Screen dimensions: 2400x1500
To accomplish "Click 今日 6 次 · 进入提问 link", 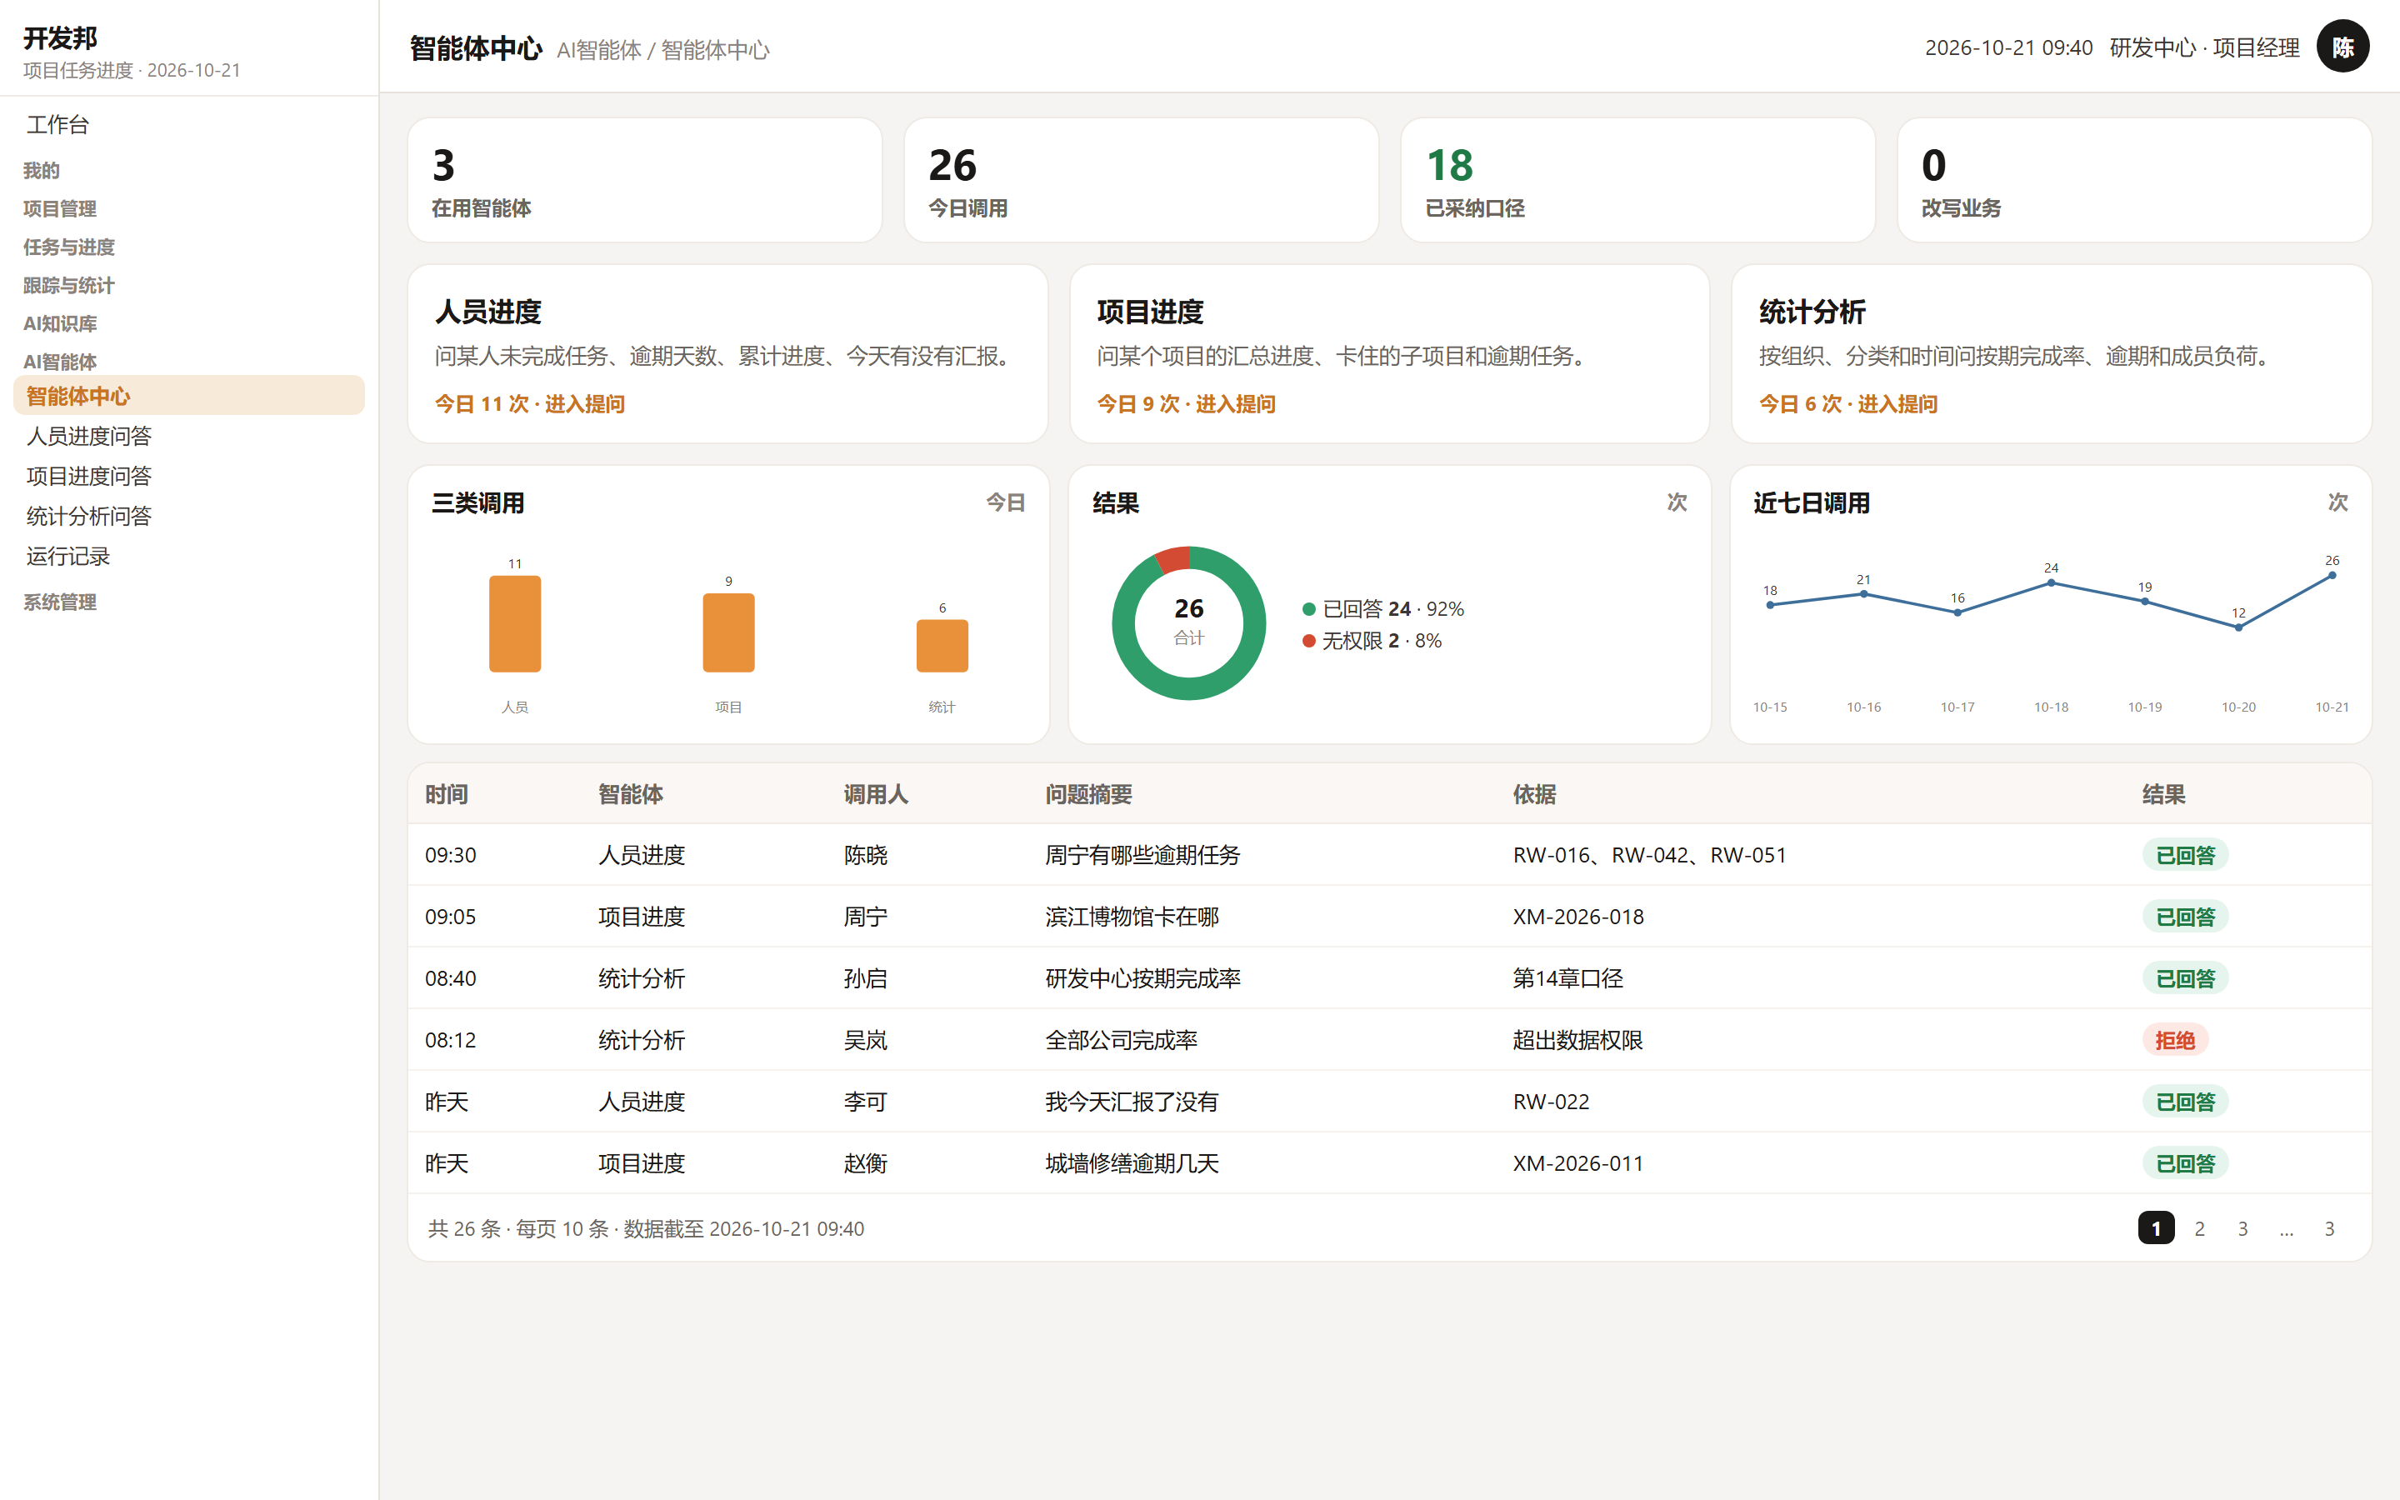I will [1848, 404].
